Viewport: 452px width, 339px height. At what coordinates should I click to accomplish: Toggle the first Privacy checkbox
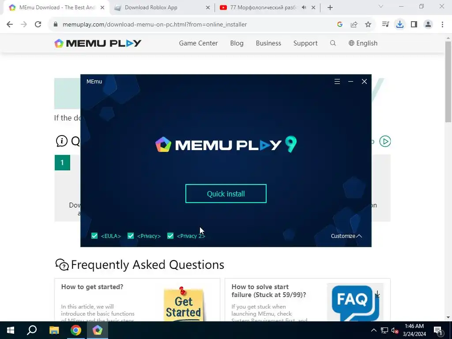(131, 236)
